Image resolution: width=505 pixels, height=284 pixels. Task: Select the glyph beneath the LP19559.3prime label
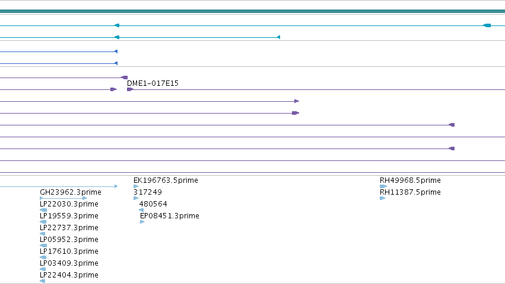click(43, 222)
